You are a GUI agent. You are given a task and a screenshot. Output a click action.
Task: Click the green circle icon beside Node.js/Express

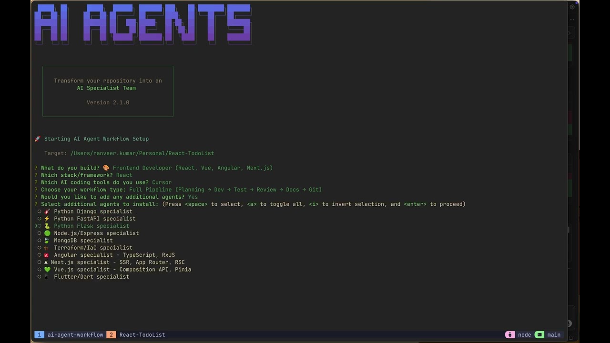pyautogui.click(x=47, y=233)
